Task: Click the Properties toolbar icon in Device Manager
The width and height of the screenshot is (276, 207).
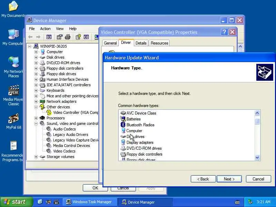Action: click(59, 37)
